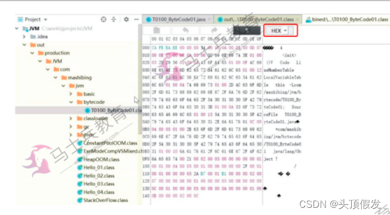The height and width of the screenshot is (215, 390).
Task: Select Hello_02.class file
Action: click(x=99, y=176)
